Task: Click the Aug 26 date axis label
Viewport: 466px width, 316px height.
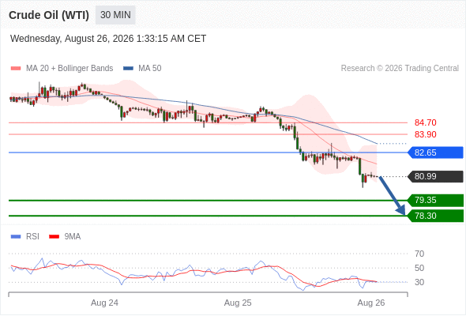Action: tap(371, 303)
